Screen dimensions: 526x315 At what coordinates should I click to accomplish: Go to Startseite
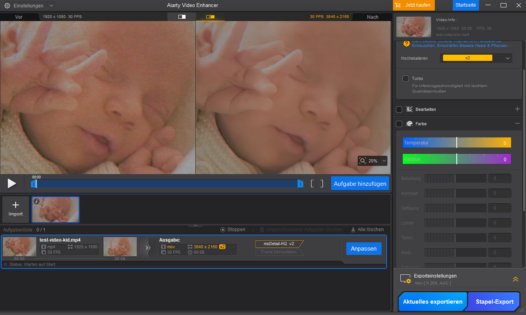[466, 5]
